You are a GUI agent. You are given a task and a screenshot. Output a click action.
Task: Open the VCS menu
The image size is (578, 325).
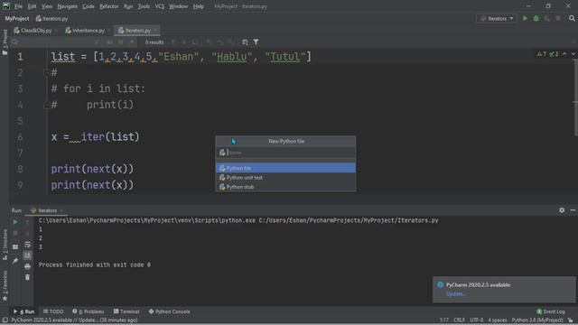point(160,6)
